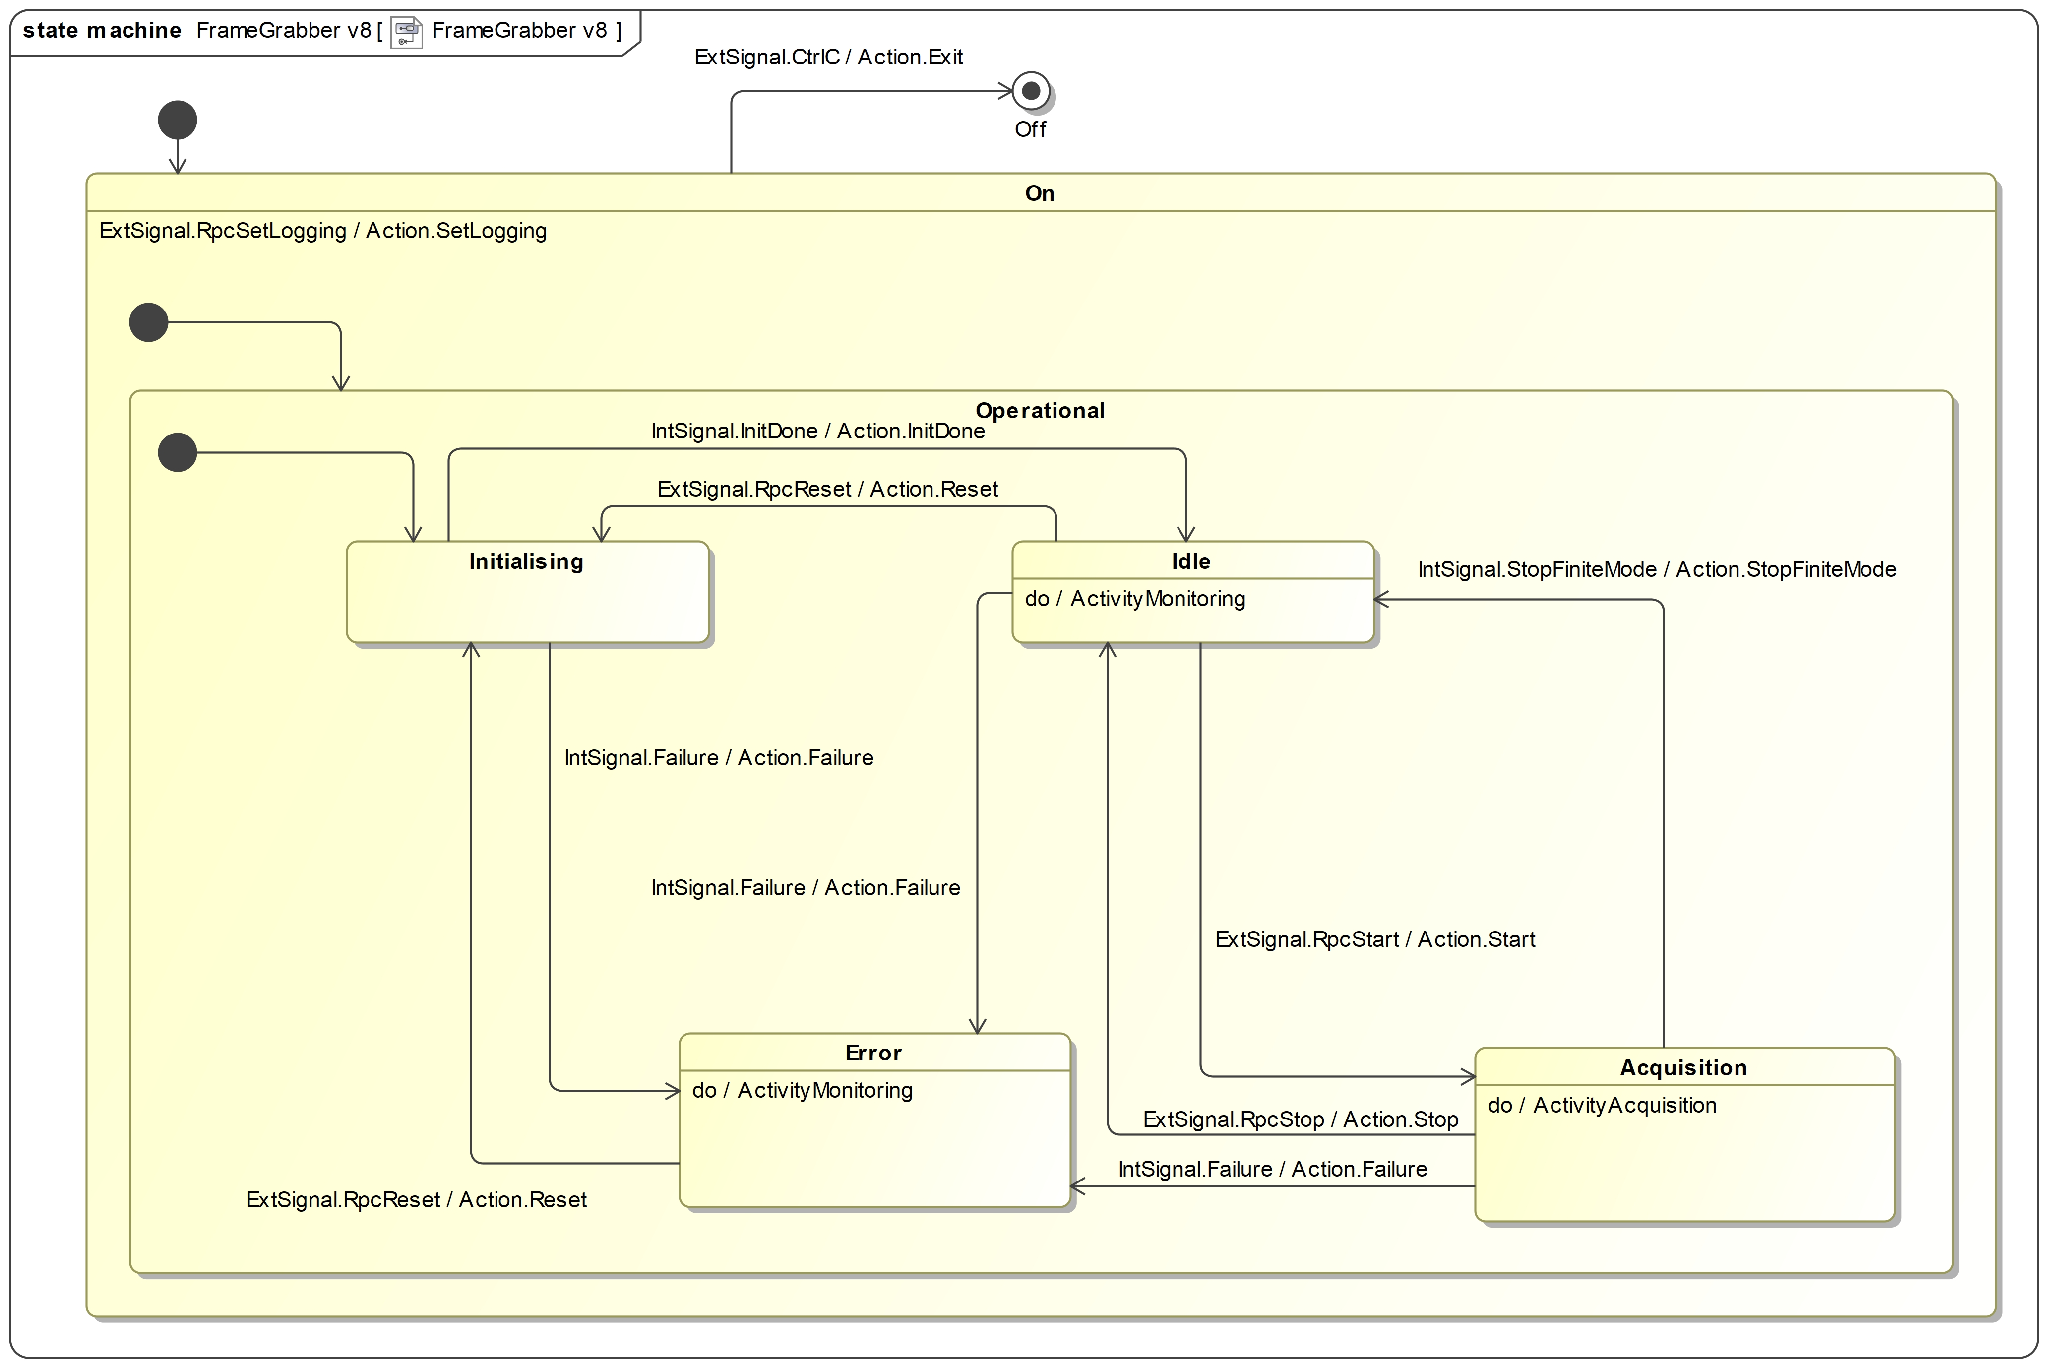2048x1368 pixels.
Task: Select the Off final state node
Action: coord(1031,91)
